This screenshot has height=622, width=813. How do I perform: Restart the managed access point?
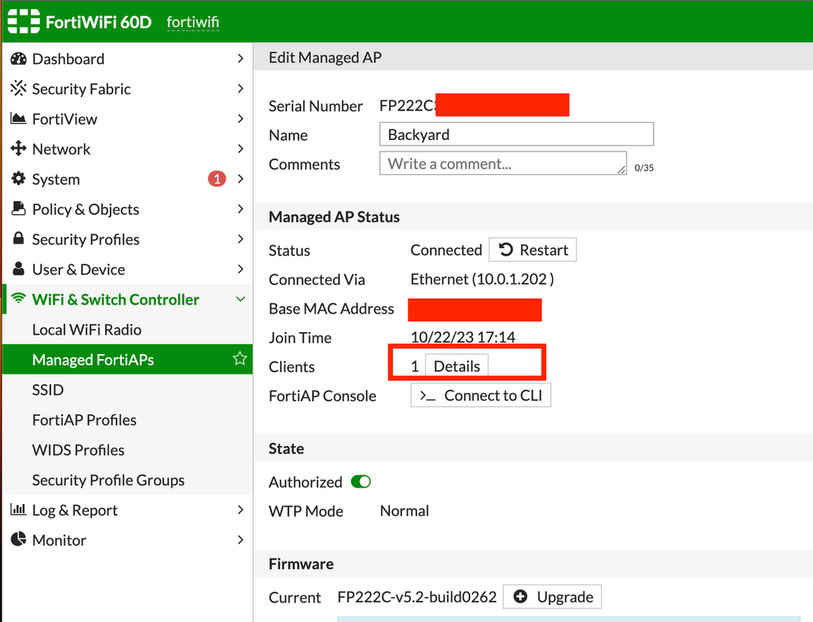[533, 250]
